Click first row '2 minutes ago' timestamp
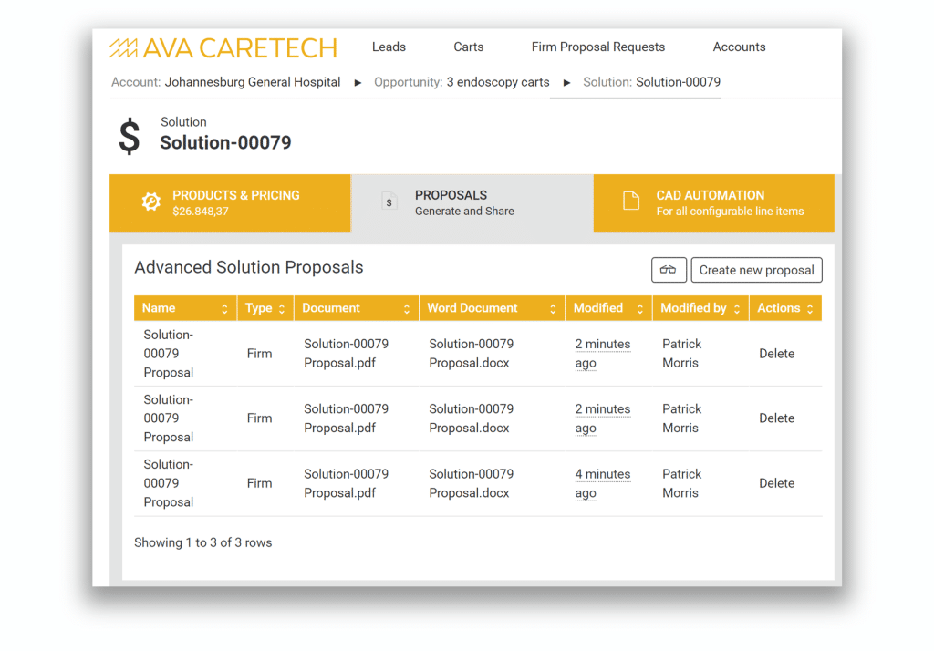This screenshot has width=934, height=651. tap(602, 353)
